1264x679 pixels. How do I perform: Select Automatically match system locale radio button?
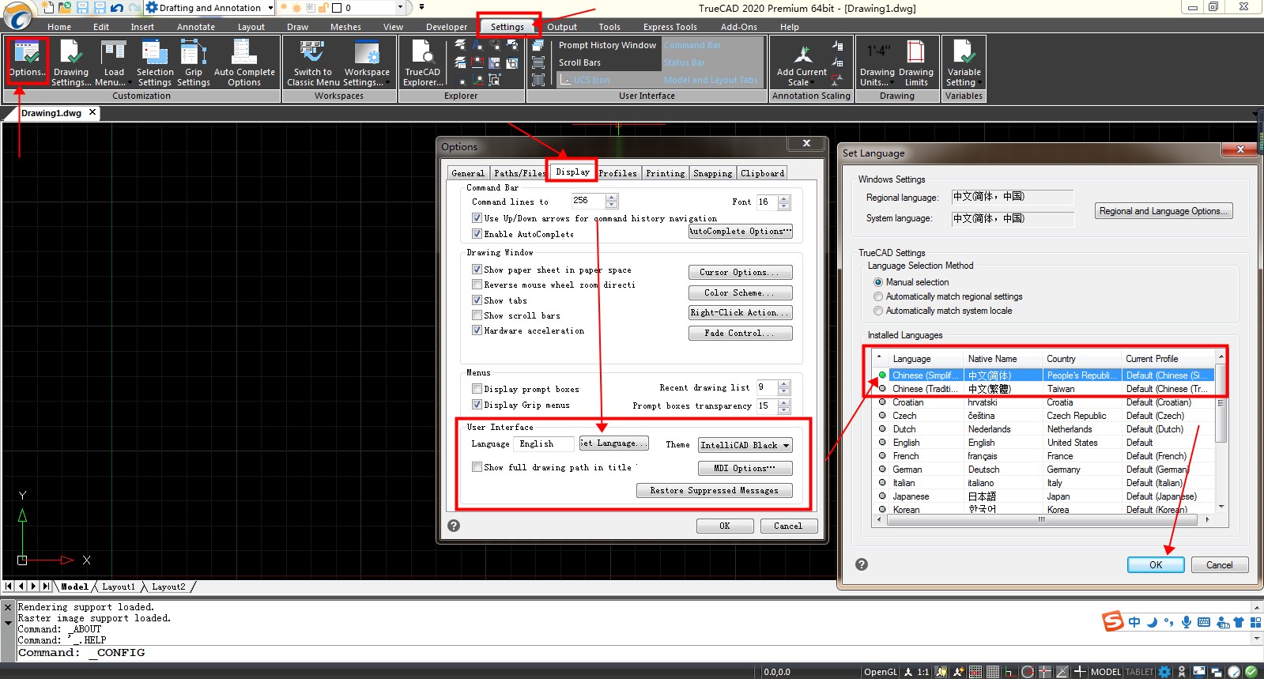click(x=878, y=311)
